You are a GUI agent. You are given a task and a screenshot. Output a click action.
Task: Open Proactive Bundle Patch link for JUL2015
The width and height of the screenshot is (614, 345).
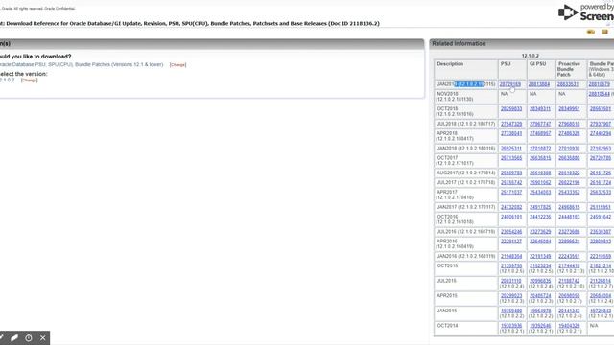click(569, 281)
